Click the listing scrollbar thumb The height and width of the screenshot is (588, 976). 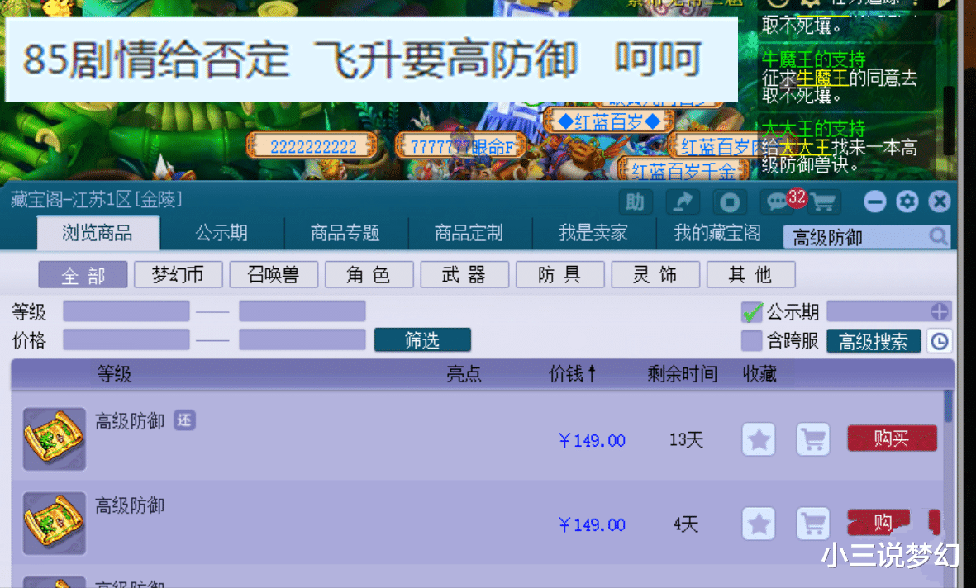948,405
